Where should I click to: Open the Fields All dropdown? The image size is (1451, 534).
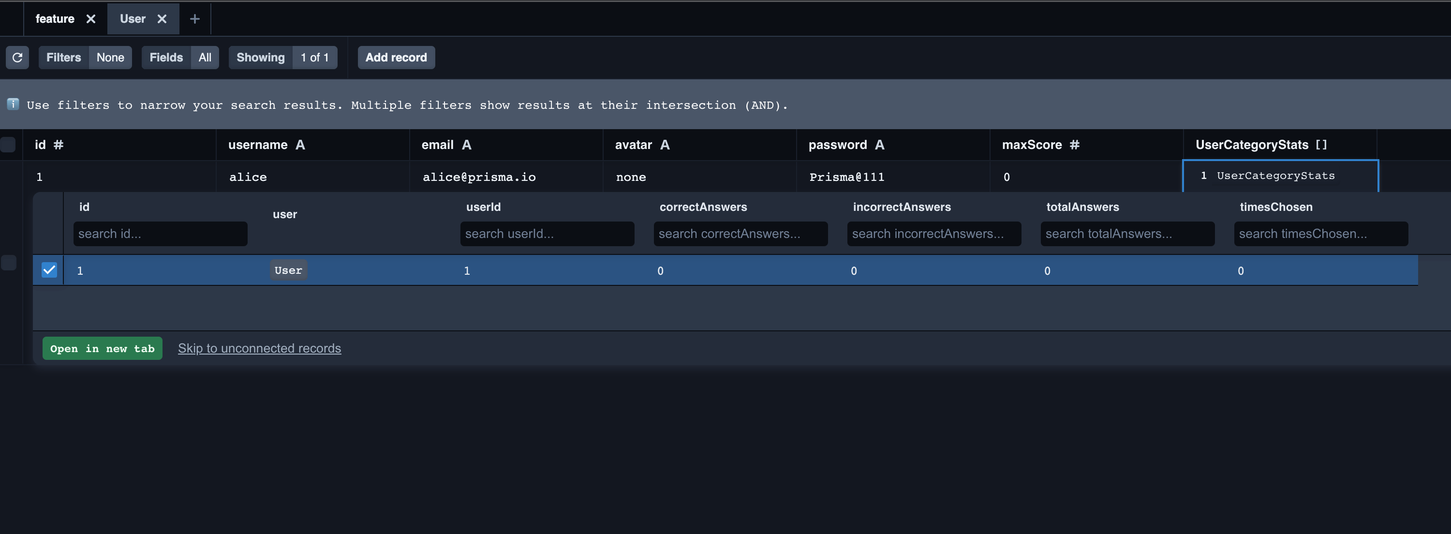pos(180,58)
